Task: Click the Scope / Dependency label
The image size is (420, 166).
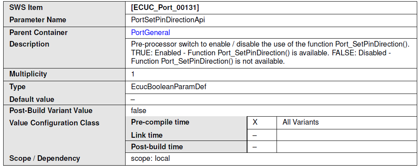Action: pos(45,158)
